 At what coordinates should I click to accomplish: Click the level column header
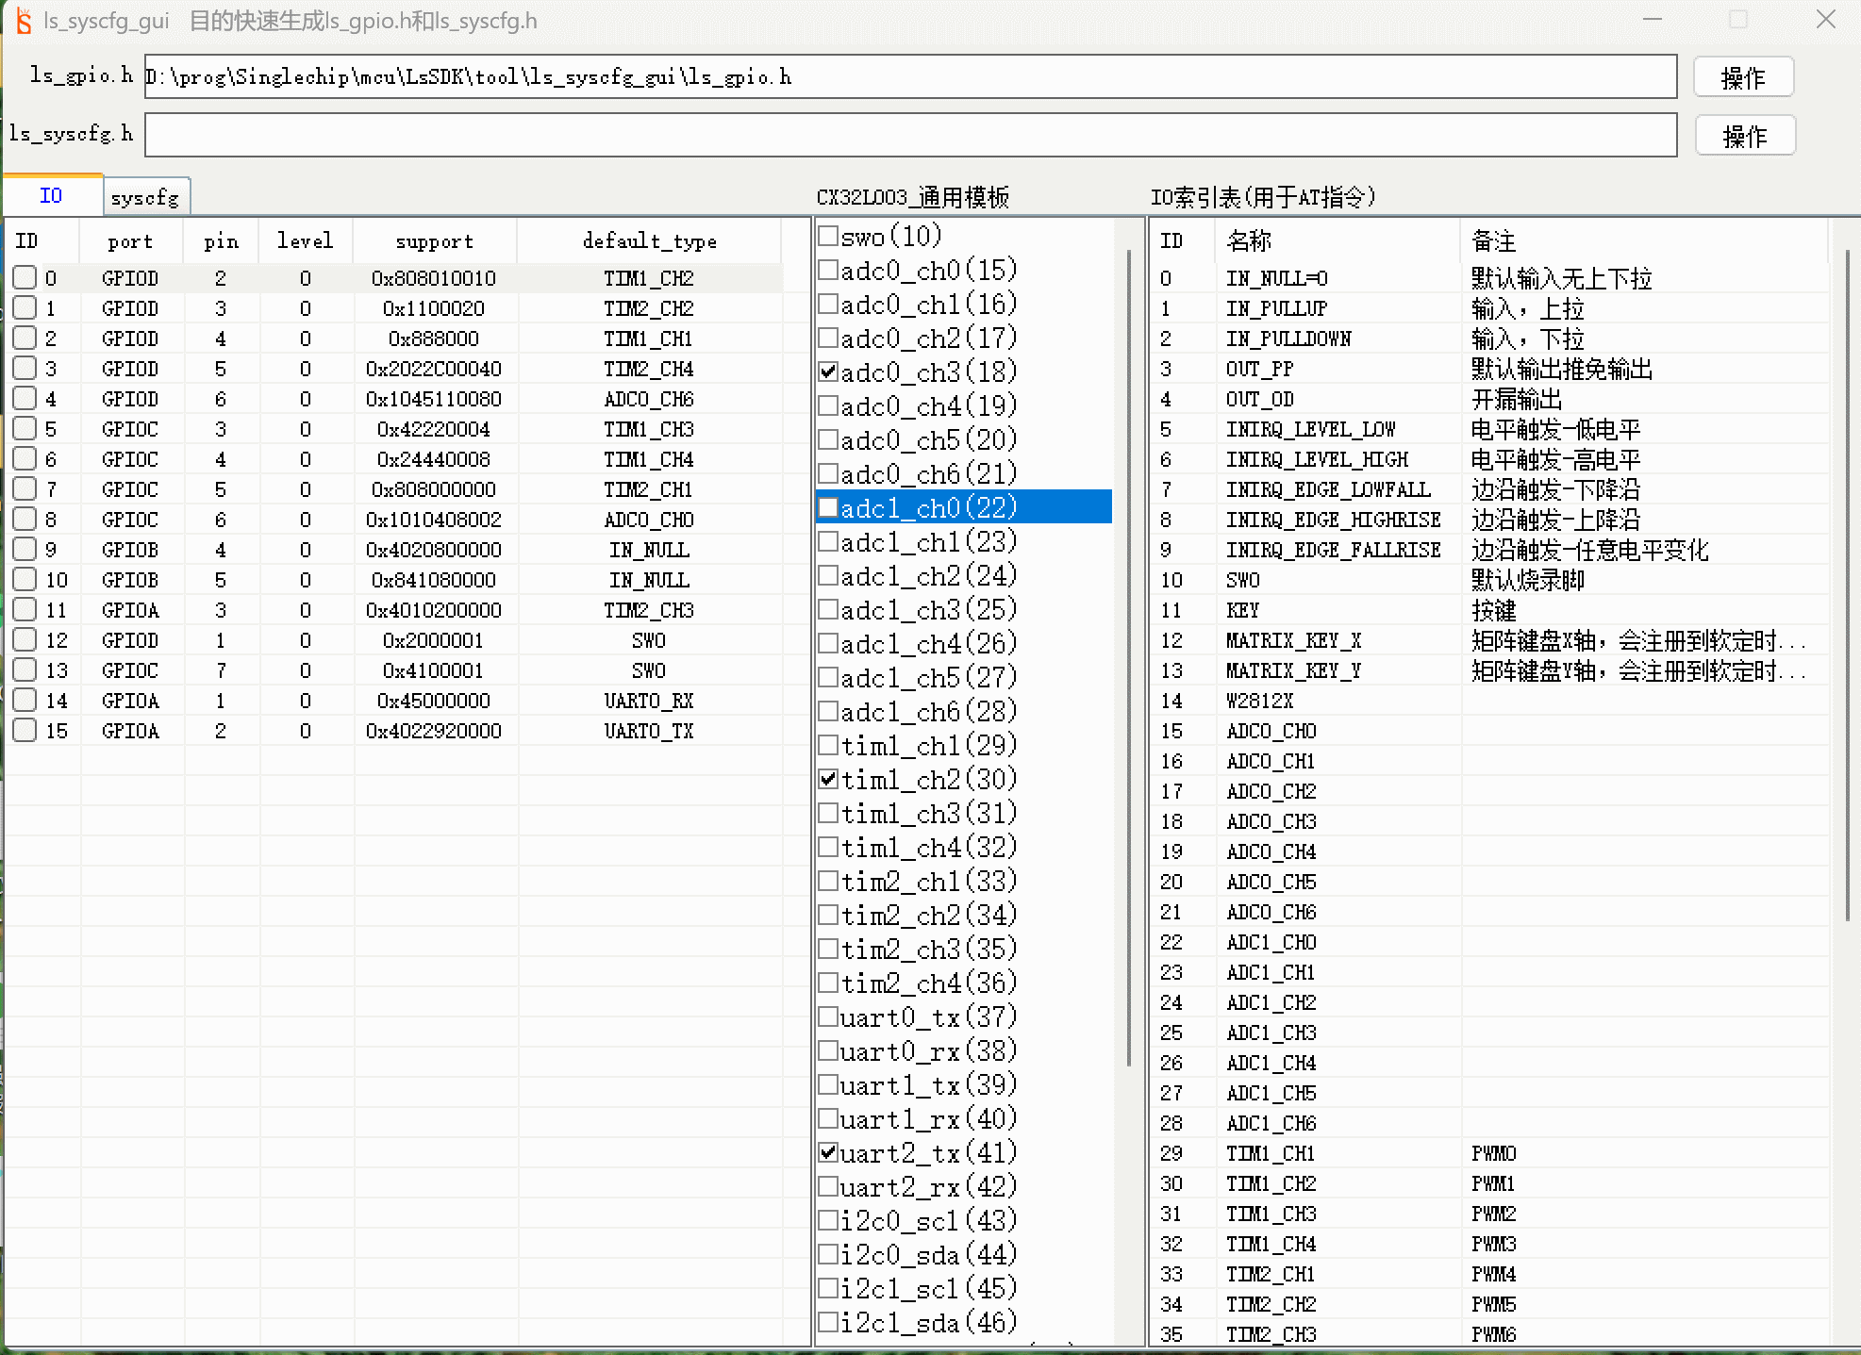pyautogui.click(x=305, y=241)
